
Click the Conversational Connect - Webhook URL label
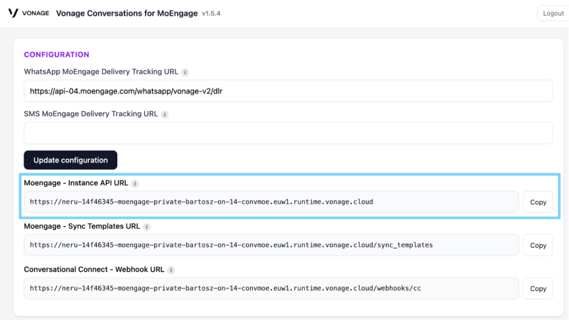point(94,269)
